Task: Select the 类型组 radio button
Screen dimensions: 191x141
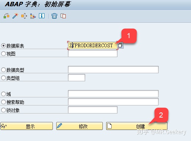Action: (3, 78)
